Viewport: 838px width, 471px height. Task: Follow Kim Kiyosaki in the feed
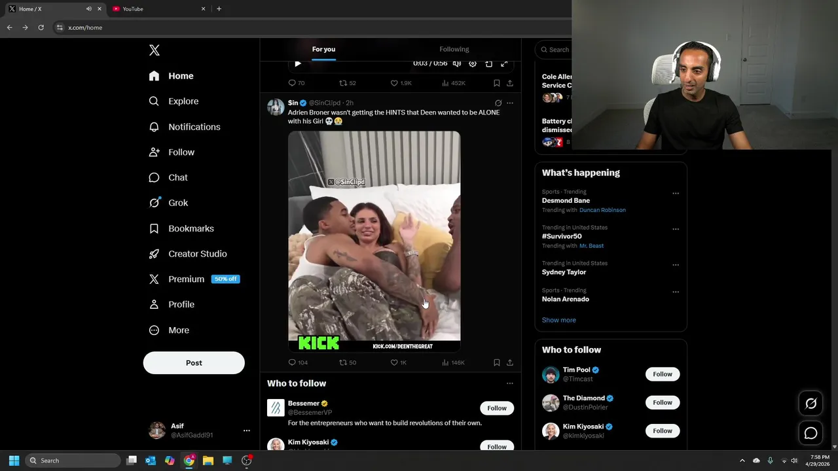coord(497,447)
